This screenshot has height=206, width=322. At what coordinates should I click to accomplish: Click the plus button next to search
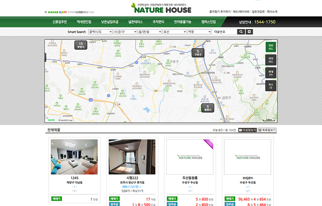pos(249,32)
